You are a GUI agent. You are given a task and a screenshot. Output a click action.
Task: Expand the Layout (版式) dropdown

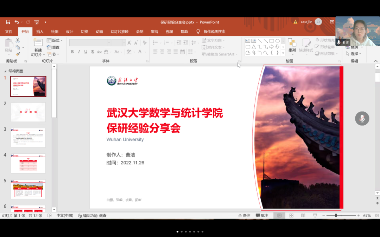pyautogui.click(x=55, y=40)
